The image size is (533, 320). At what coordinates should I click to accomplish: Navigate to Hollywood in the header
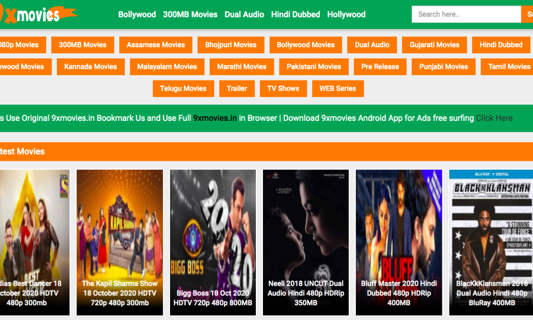click(x=346, y=14)
